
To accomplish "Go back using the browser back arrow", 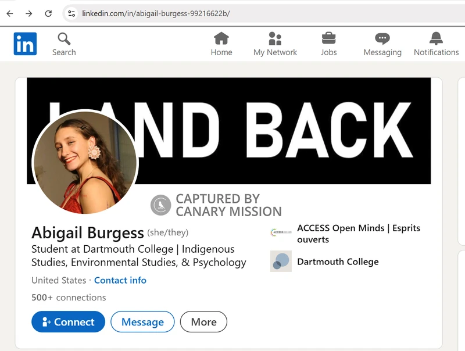I will 10,13.
